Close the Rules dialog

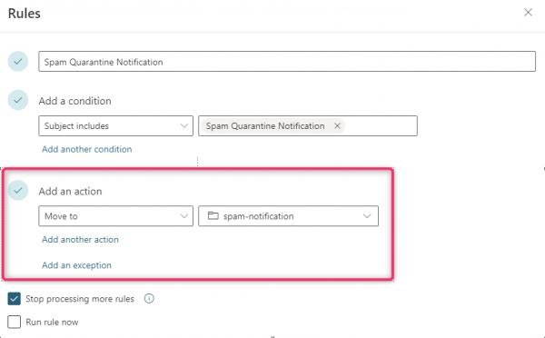click(528, 13)
